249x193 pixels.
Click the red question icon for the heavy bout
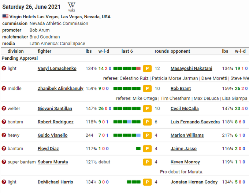coord(4,136)
